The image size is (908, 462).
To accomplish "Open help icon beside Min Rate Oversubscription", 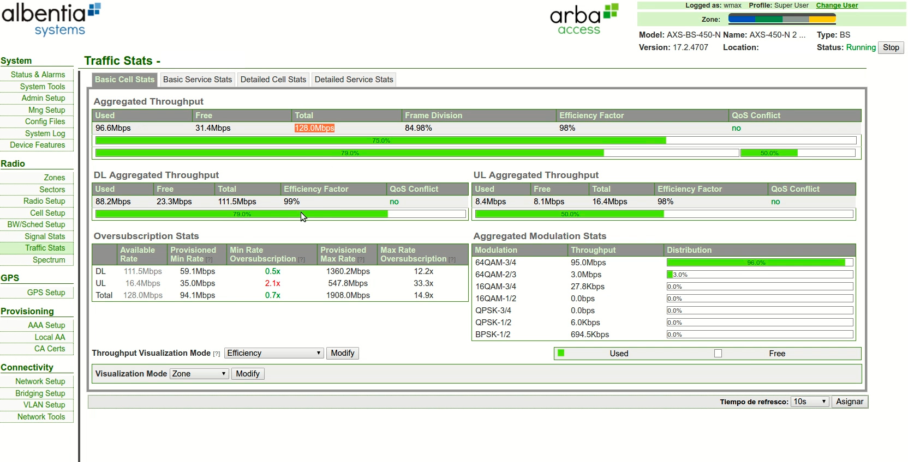I will 302,260.
